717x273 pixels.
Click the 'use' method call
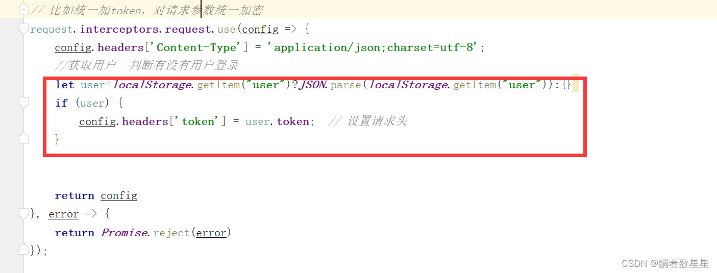[x=227, y=29]
